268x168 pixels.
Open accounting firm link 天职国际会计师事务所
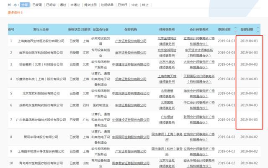pyautogui.click(x=199, y=79)
